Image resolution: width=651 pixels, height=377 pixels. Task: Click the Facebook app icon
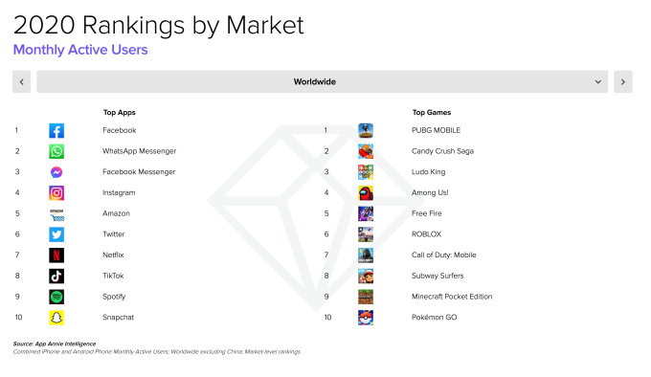(x=56, y=131)
